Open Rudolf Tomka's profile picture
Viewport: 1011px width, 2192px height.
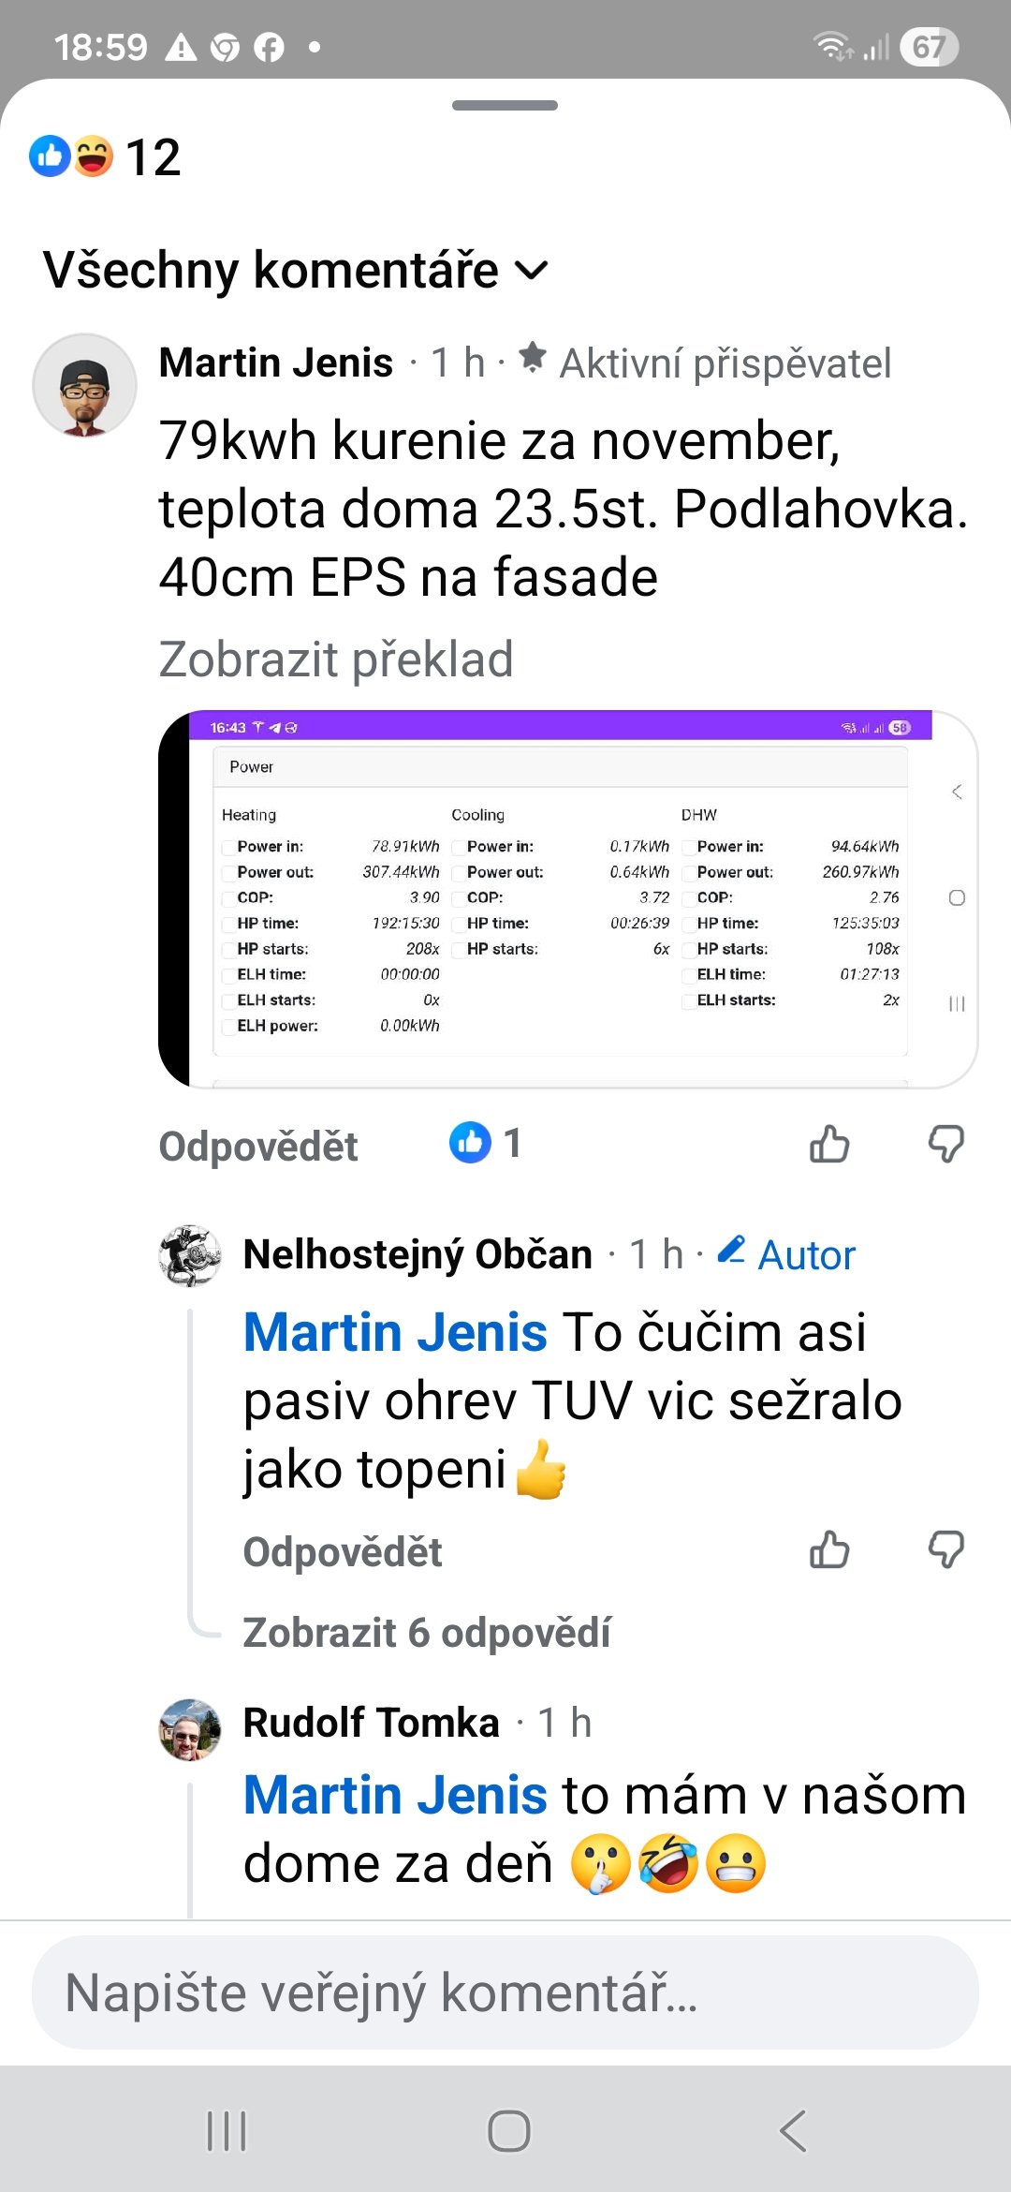pyautogui.click(x=190, y=1730)
